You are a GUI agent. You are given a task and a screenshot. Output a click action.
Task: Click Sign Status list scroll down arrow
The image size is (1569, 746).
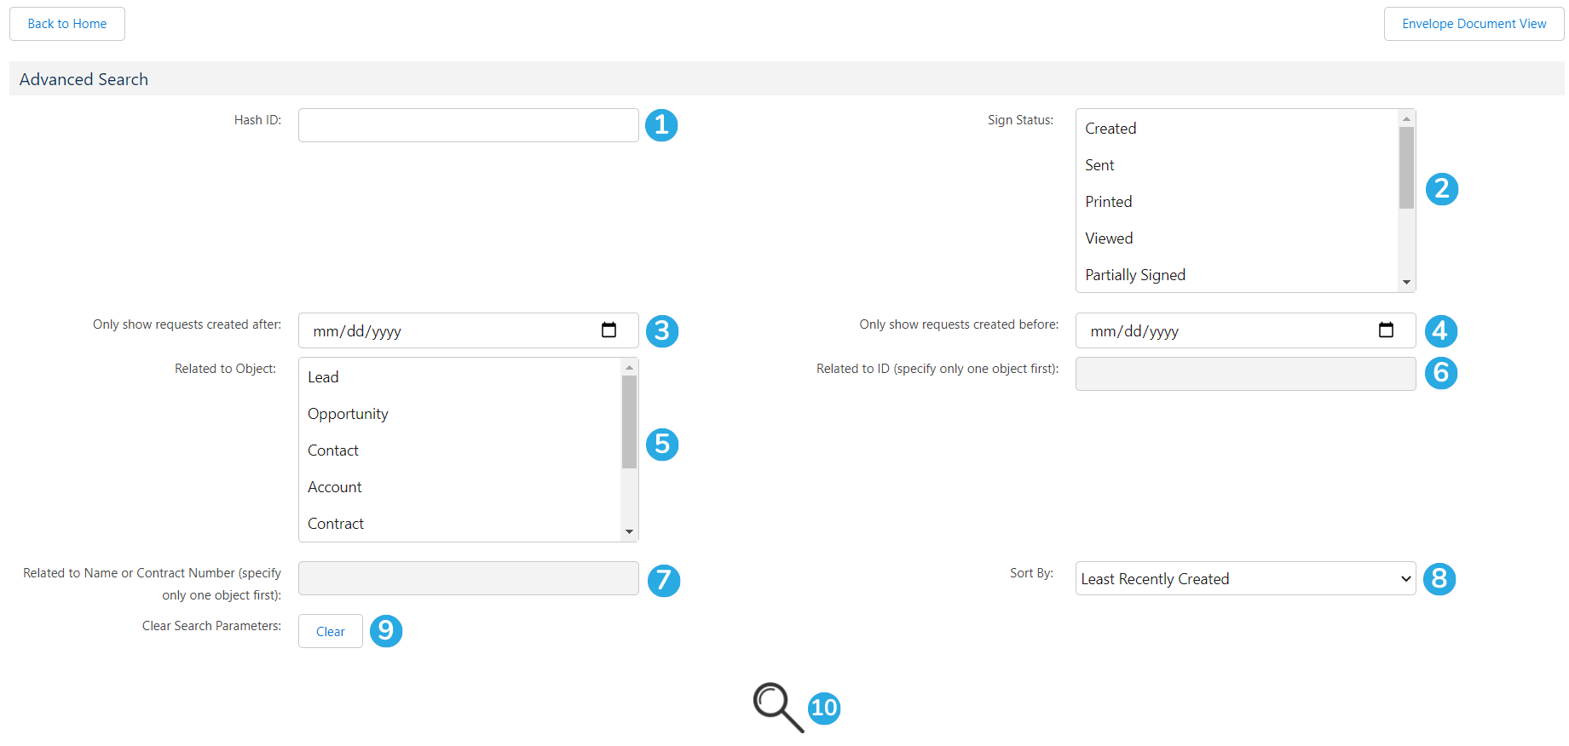coord(1406,283)
